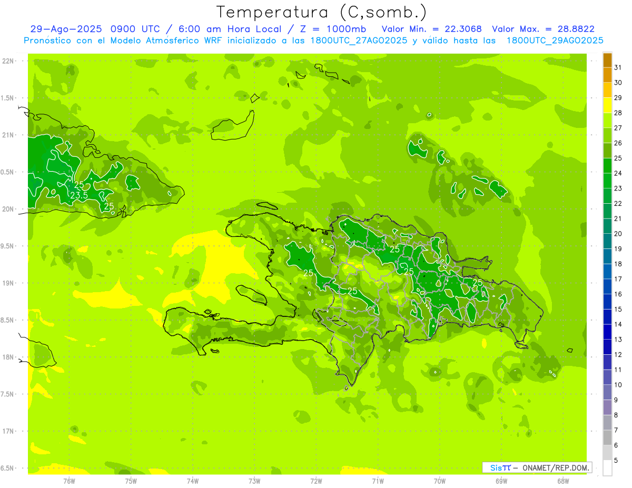
Task: Pick the topmost brown color bar segment above 31
Action: click(x=607, y=60)
